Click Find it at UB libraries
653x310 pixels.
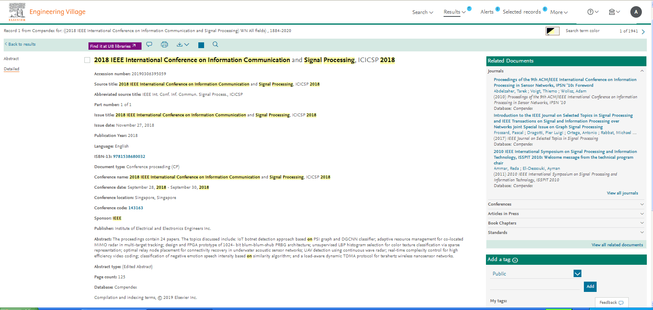pos(115,46)
